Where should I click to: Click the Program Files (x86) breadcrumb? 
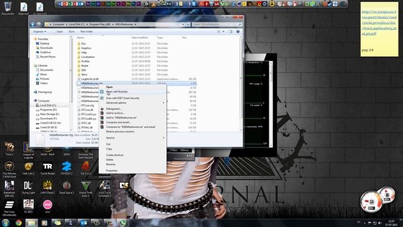click(x=99, y=25)
